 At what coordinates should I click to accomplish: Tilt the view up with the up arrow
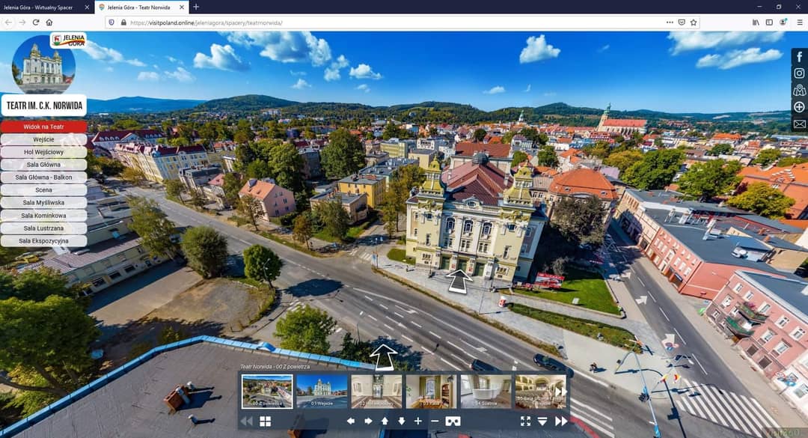(385, 421)
